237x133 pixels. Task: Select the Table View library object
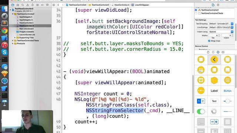227,122
